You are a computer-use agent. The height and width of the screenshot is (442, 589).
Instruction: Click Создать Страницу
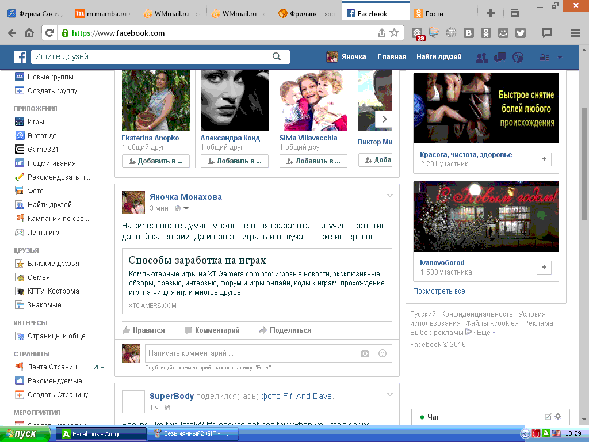click(51, 395)
